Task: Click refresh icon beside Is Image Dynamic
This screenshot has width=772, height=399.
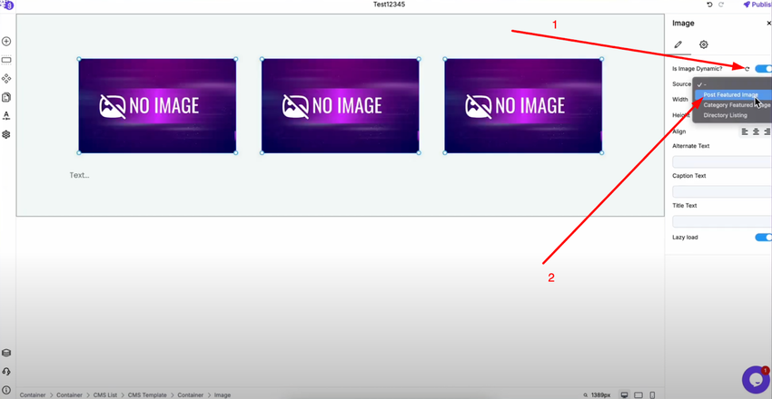Action: point(747,69)
